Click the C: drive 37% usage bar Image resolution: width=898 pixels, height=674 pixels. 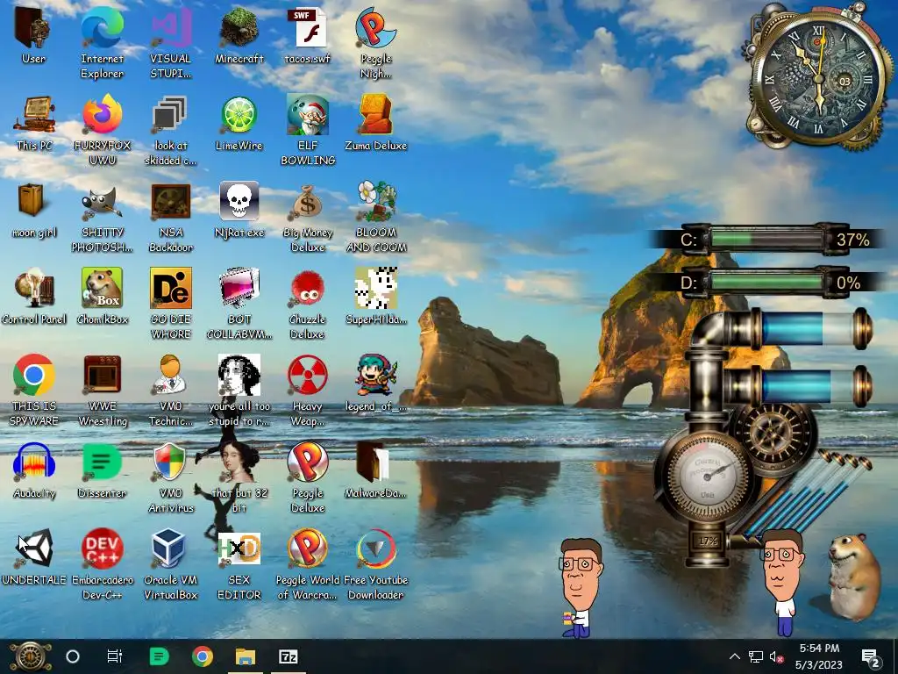(766, 240)
